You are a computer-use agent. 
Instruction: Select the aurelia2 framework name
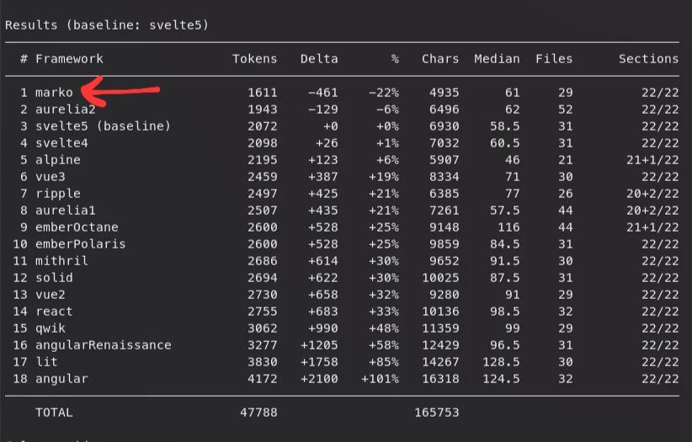tap(66, 109)
